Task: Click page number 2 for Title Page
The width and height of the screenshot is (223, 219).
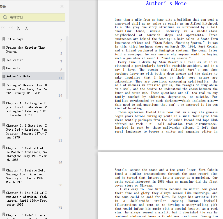Action: pyautogui.click(x=61, y=41)
